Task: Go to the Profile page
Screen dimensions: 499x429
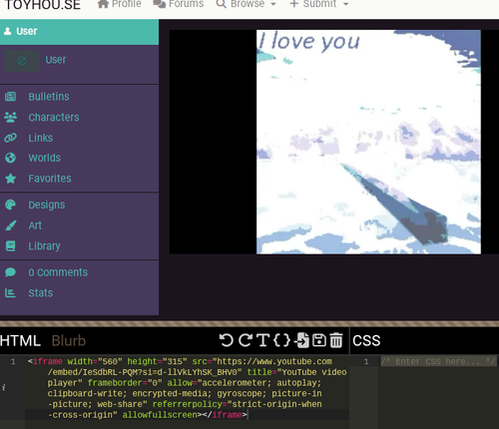Action: pos(120,4)
